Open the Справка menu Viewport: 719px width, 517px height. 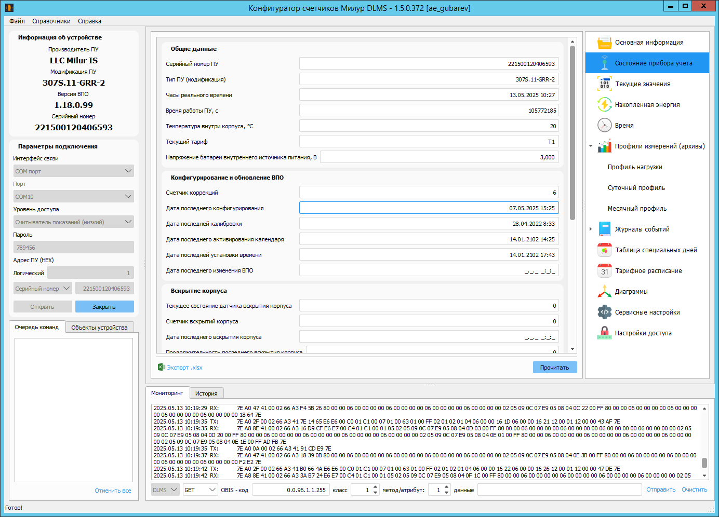(x=89, y=21)
